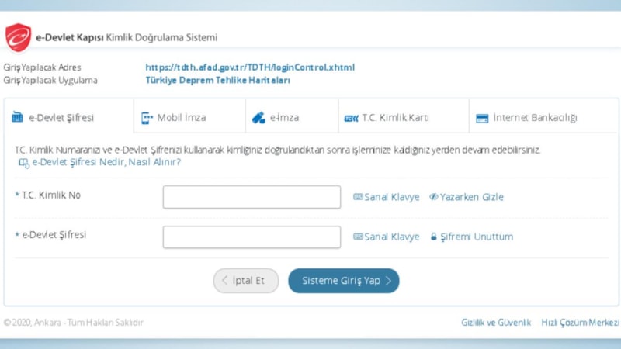Screen dimensions: 621x349
Task: Click the e-Devlet Kapısı logo
Action: tap(18, 37)
